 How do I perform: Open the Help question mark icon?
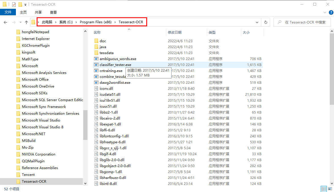pyautogui.click(x=331, y=12)
